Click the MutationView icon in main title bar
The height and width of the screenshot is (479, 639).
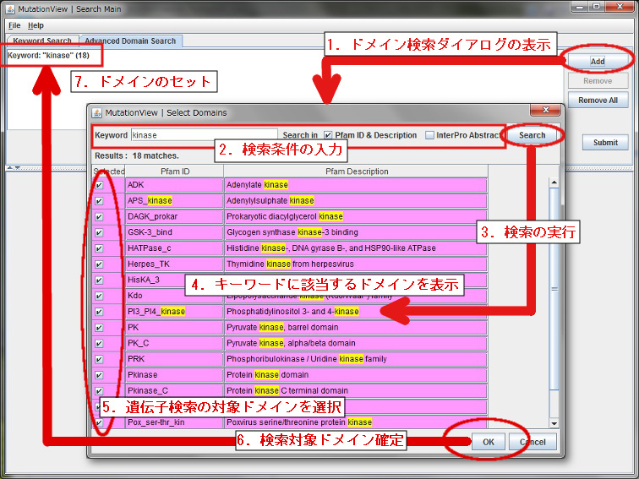pos(9,8)
